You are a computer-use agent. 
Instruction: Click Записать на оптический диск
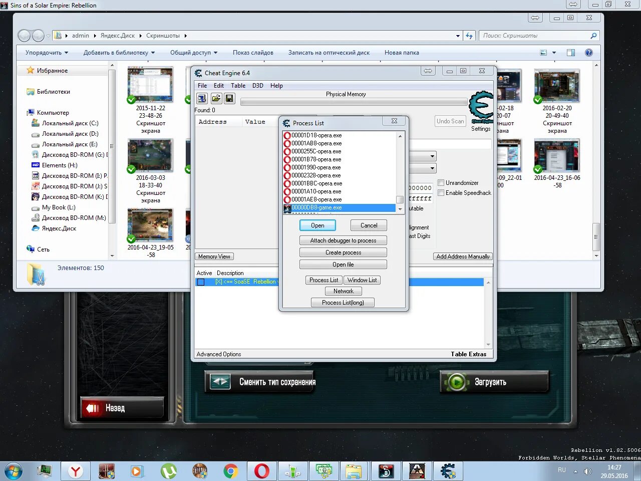(x=329, y=53)
